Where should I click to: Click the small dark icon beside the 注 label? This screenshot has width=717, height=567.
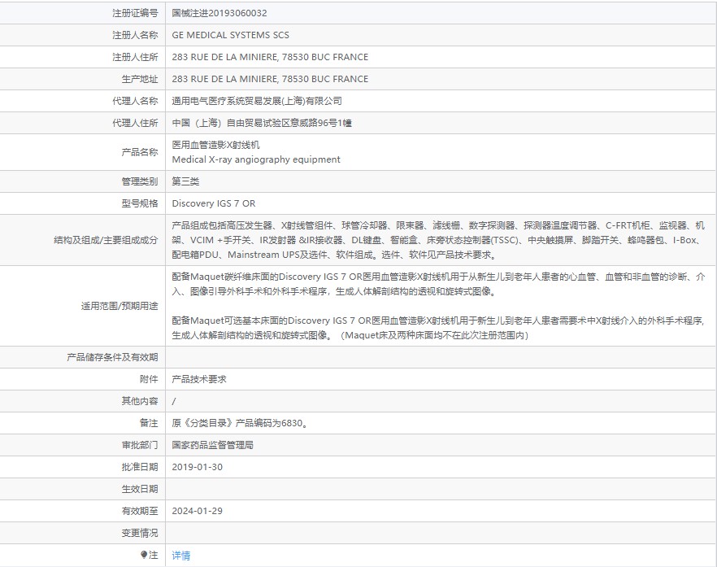(x=144, y=555)
